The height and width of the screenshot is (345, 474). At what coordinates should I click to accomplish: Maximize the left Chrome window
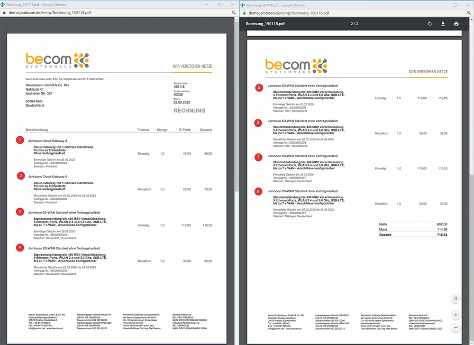(x=220, y=5)
